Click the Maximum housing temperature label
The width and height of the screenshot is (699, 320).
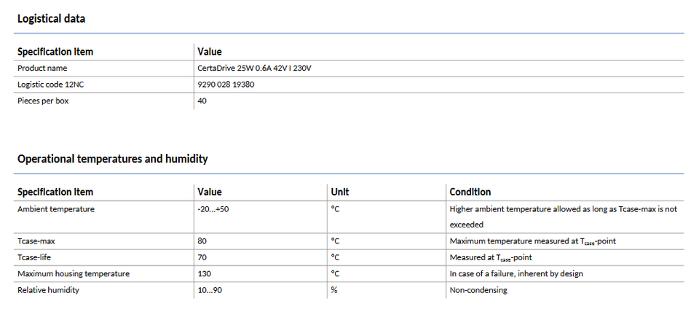73,273
